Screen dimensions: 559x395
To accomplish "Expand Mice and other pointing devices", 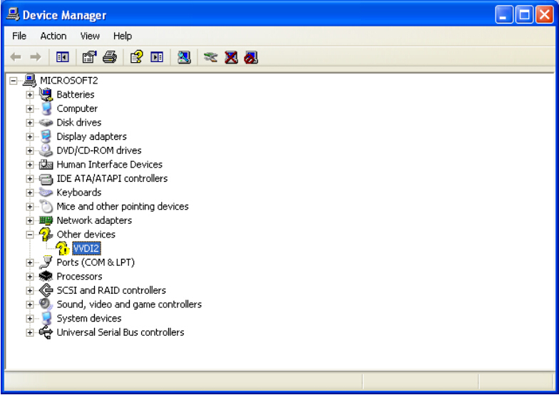I will click(x=30, y=207).
